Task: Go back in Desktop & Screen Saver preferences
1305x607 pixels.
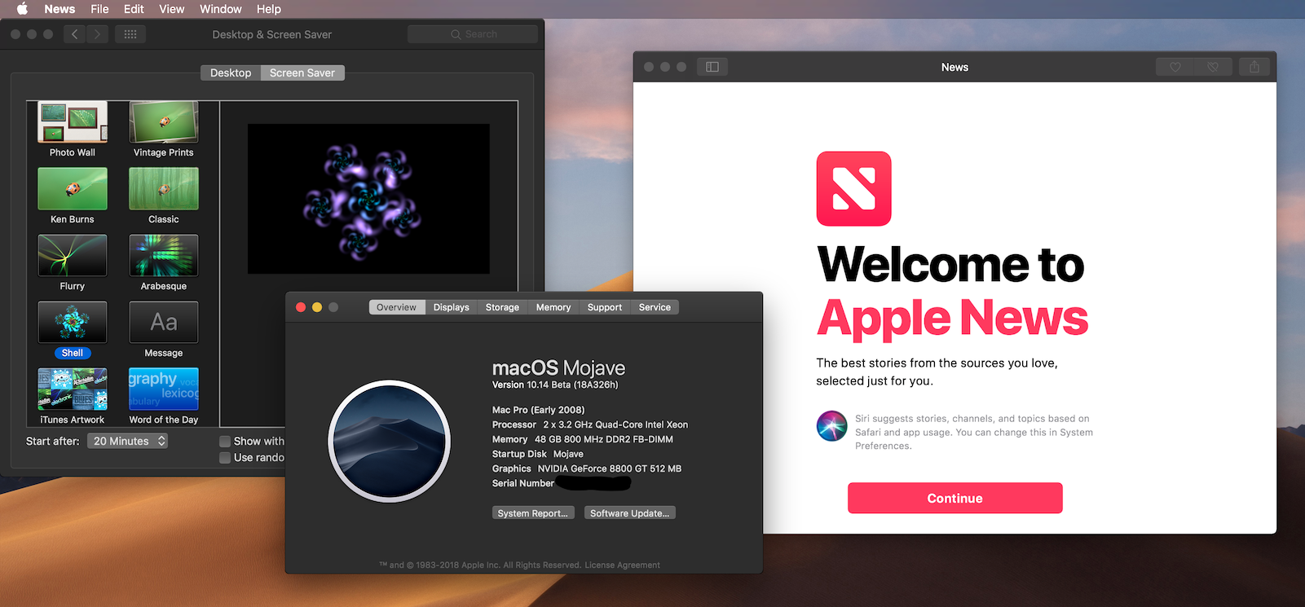Action: 75,34
